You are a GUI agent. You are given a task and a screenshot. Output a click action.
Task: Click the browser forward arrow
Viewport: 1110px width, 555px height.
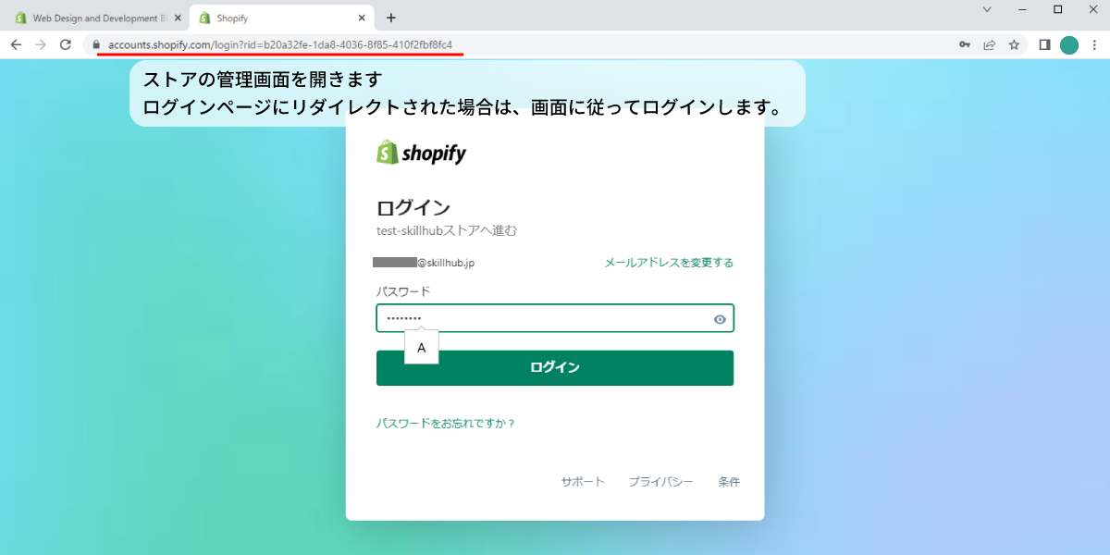point(41,44)
